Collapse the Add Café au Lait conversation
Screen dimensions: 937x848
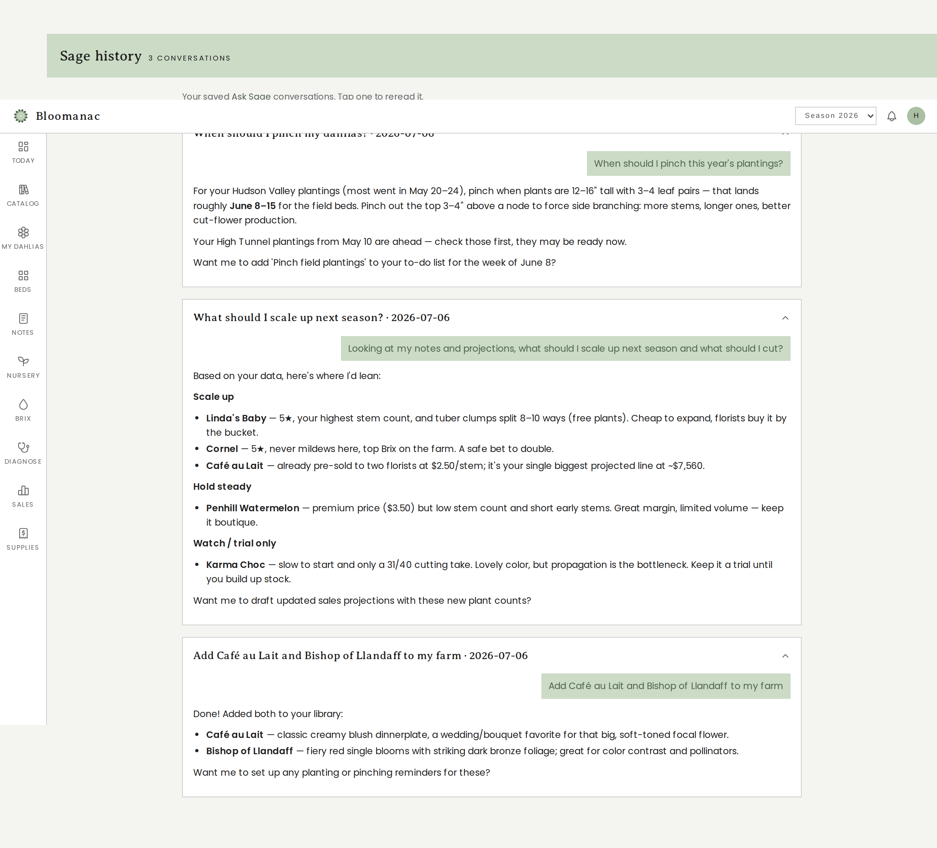point(785,656)
